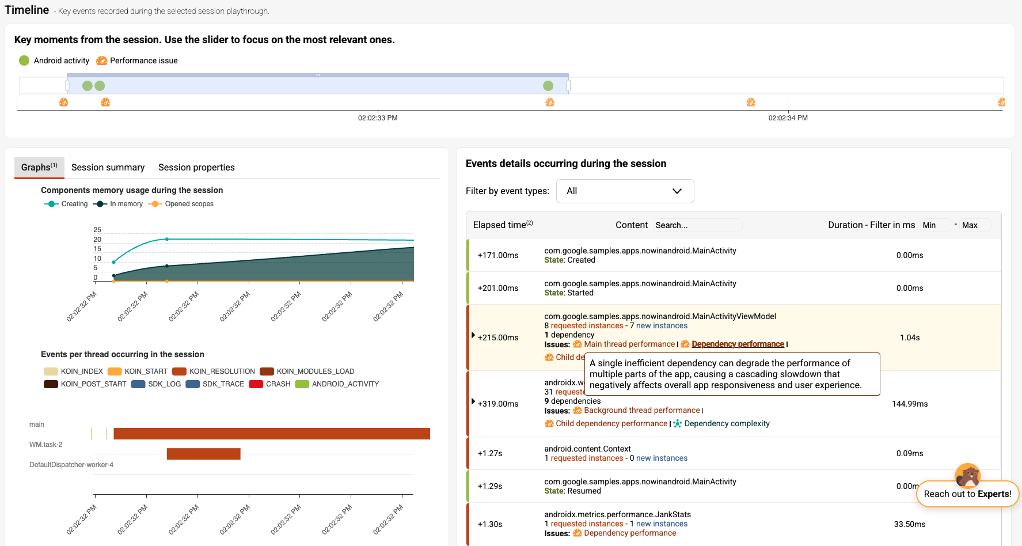Click the Reach out to Experts button
Image resolution: width=1022 pixels, height=546 pixels.
point(967,494)
